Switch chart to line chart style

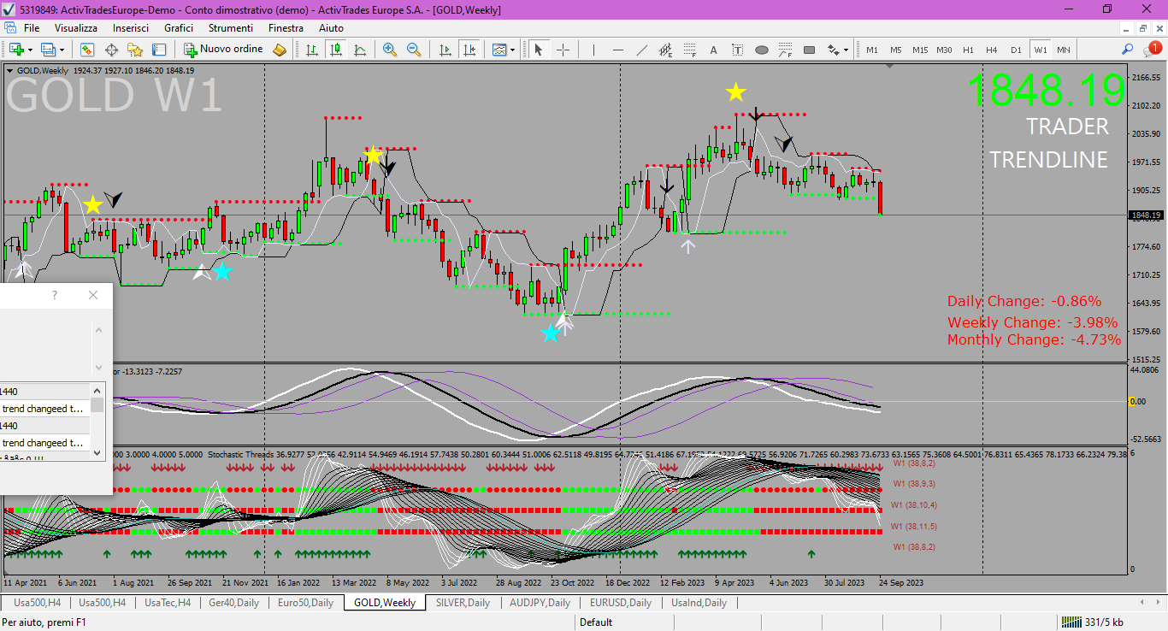[360, 50]
